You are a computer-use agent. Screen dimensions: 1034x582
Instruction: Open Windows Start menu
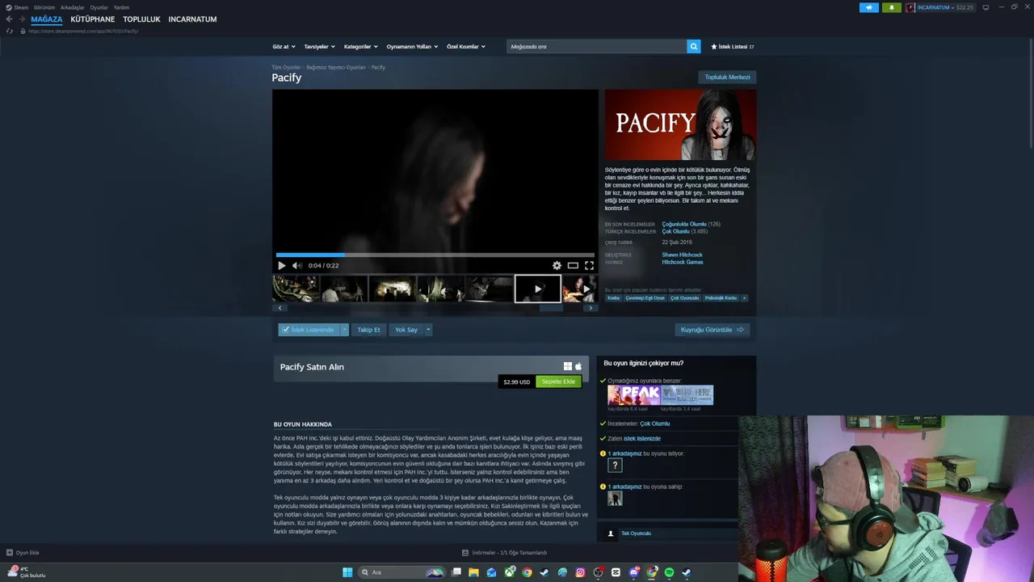tap(347, 572)
